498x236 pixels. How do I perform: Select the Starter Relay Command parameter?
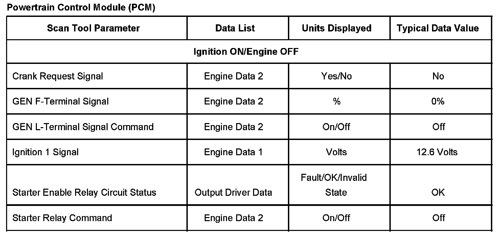click(x=62, y=218)
